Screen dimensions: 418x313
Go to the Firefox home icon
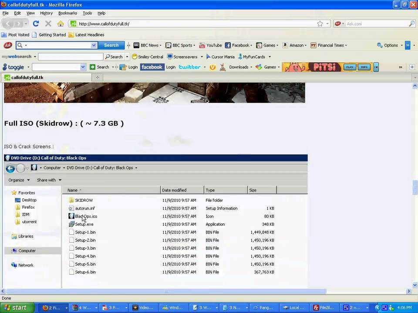pyautogui.click(x=61, y=23)
